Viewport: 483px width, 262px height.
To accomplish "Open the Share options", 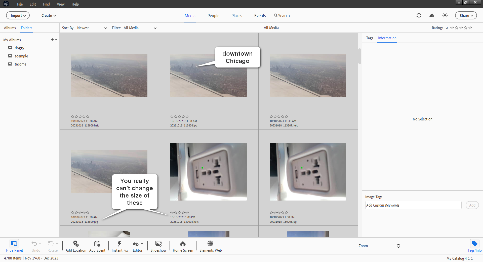I will point(466,15).
